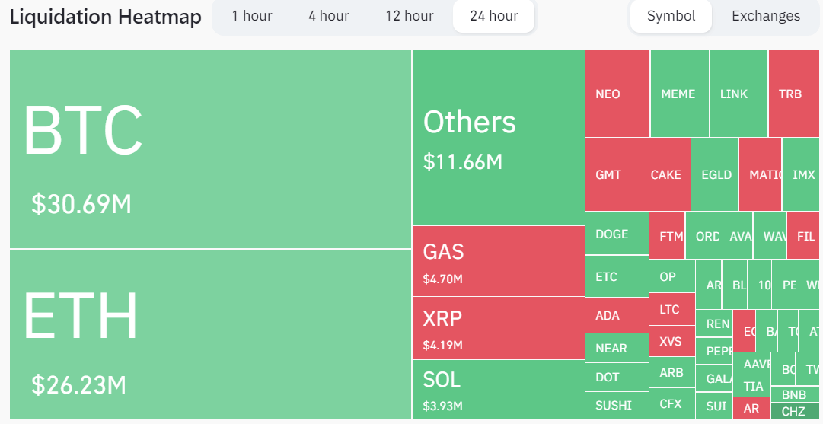Switch heatmap to Exchanges view
823x424 pixels.
point(765,16)
